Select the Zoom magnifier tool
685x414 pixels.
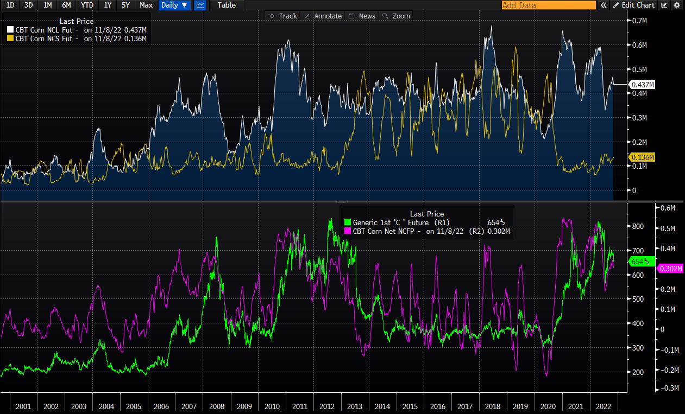point(396,16)
